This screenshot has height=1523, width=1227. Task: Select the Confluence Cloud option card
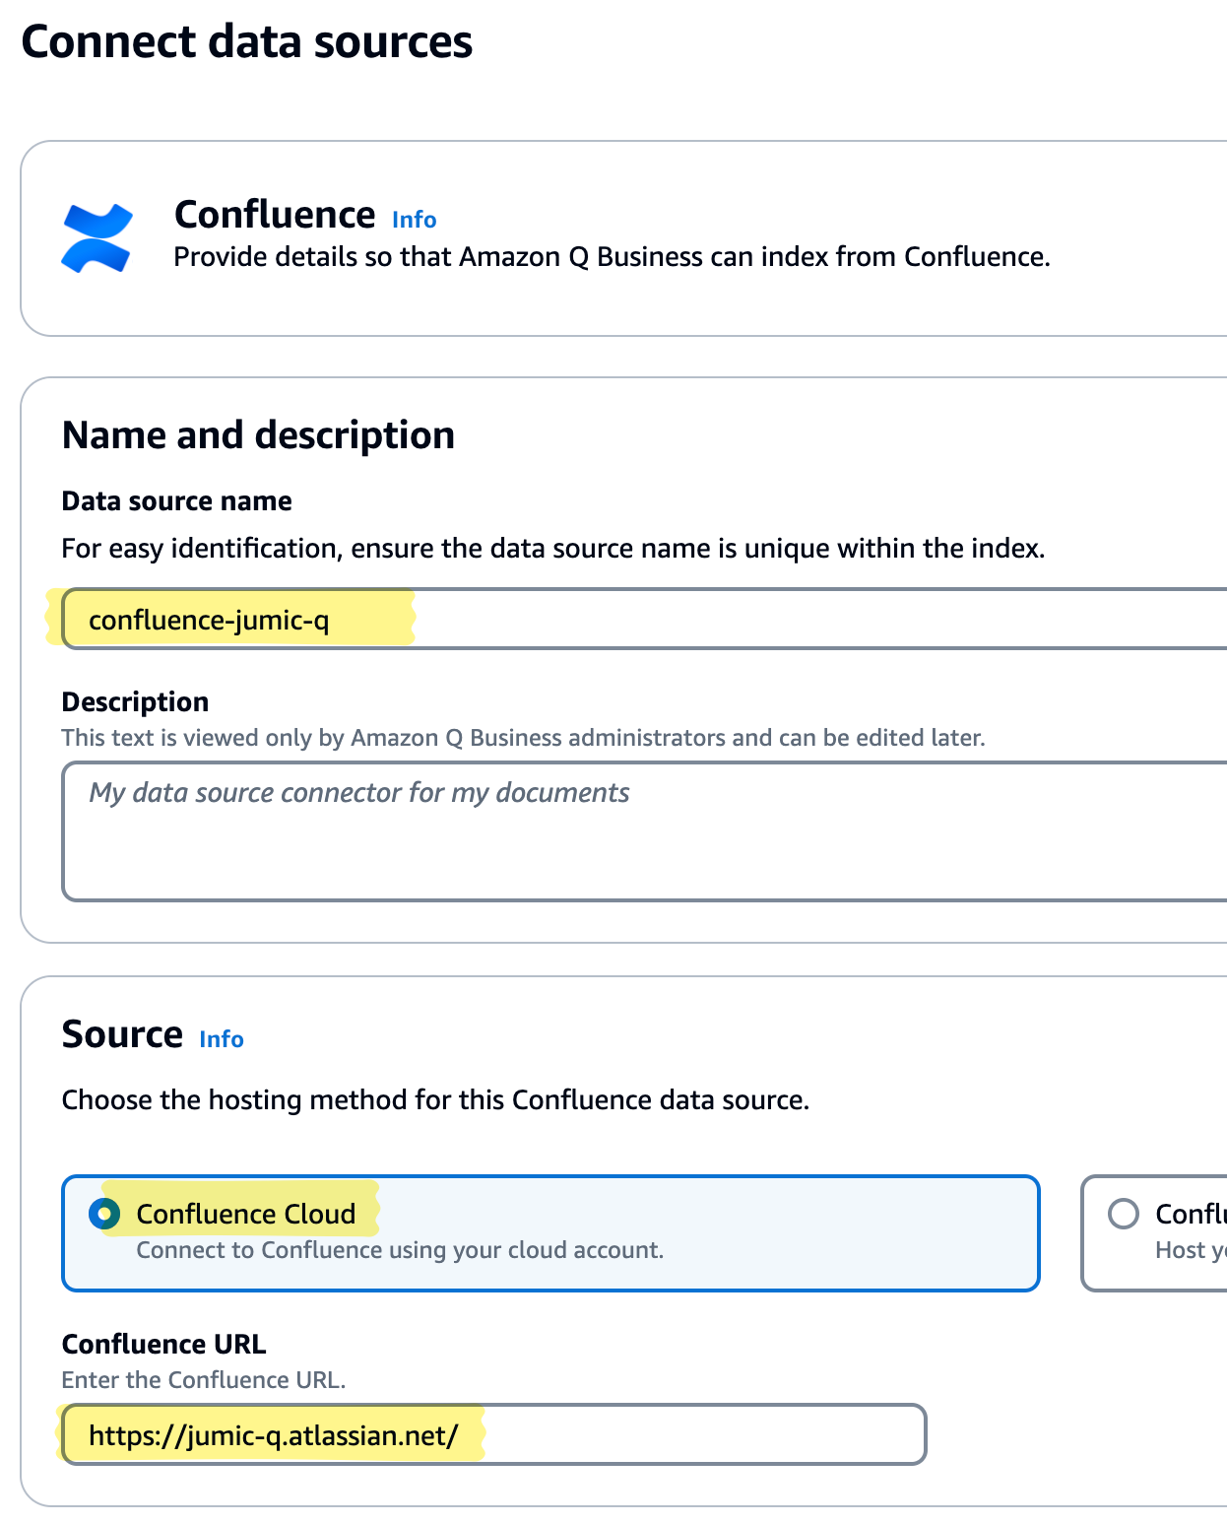click(x=551, y=1232)
